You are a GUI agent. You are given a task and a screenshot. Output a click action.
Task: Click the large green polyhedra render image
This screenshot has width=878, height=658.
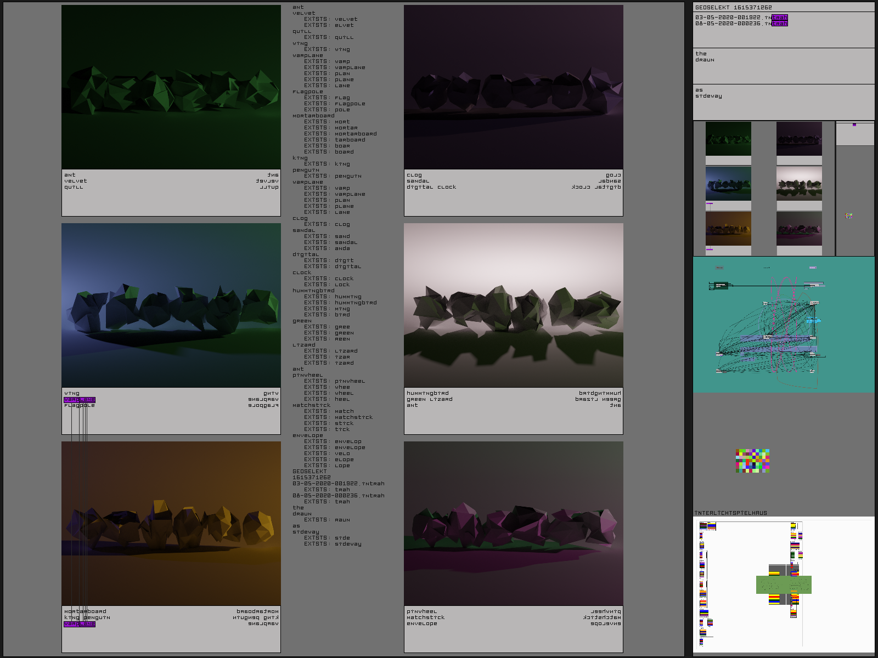[x=171, y=87]
